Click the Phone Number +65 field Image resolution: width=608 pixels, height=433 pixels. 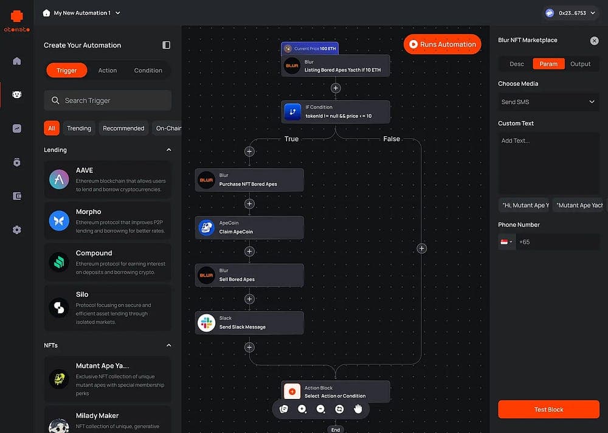pyautogui.click(x=558, y=241)
